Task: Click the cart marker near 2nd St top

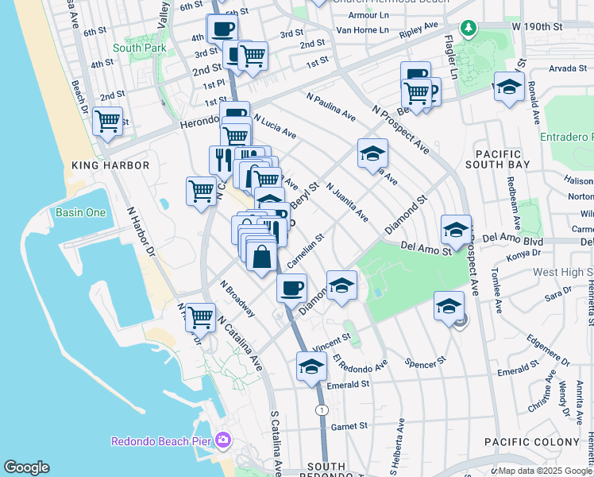Action: pyautogui.click(x=253, y=57)
